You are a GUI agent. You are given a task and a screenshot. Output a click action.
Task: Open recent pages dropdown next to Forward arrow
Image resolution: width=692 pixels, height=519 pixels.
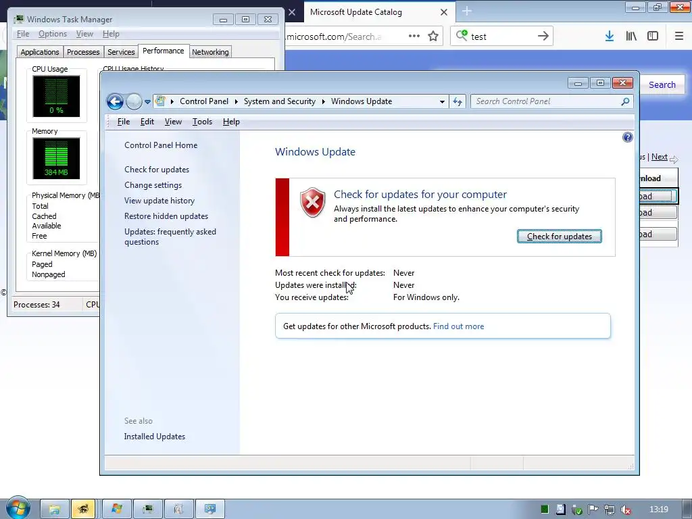pos(147,102)
